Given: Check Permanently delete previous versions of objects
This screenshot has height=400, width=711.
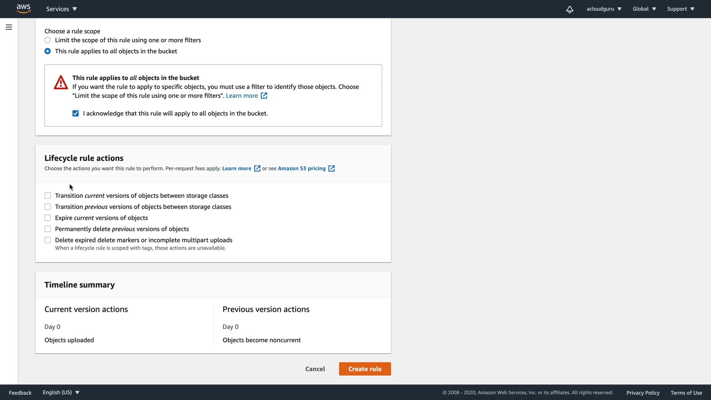Looking at the screenshot, I should coord(48,229).
